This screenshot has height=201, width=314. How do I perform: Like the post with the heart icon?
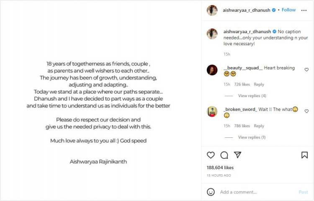click(x=211, y=155)
